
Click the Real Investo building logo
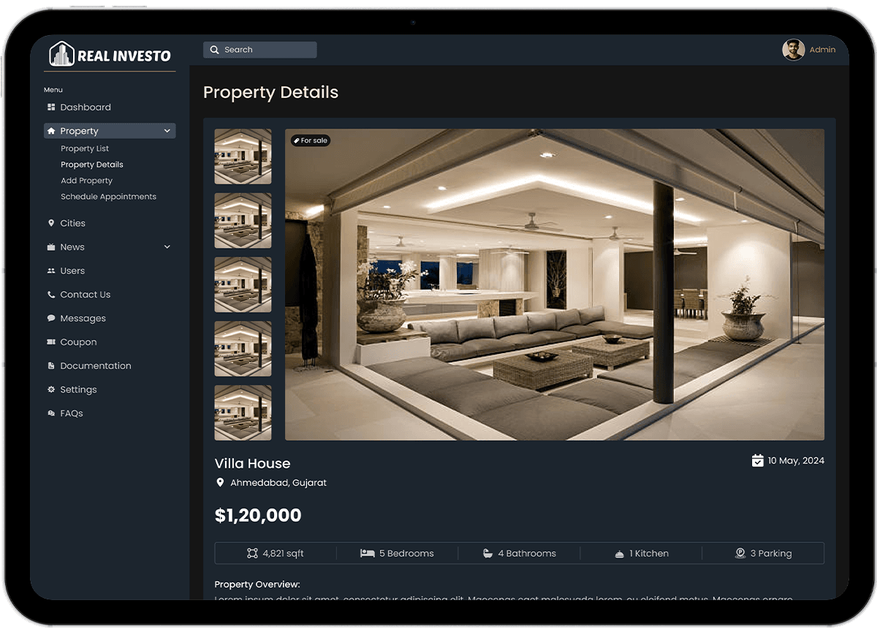pyautogui.click(x=61, y=54)
